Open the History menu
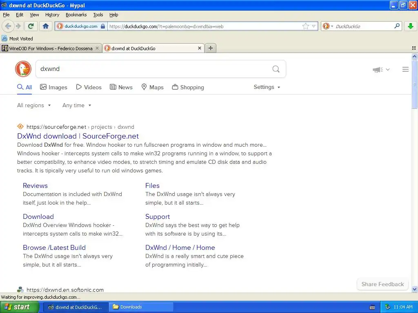 52,15
